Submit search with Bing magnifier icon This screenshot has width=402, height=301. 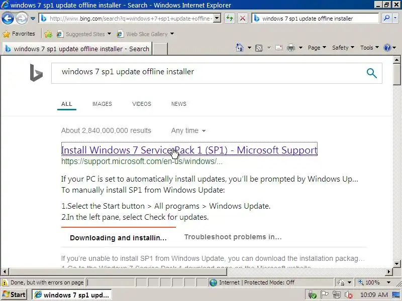pos(371,73)
